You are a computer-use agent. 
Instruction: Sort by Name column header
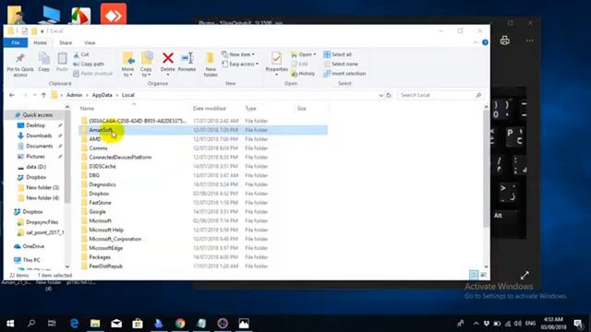pos(87,109)
